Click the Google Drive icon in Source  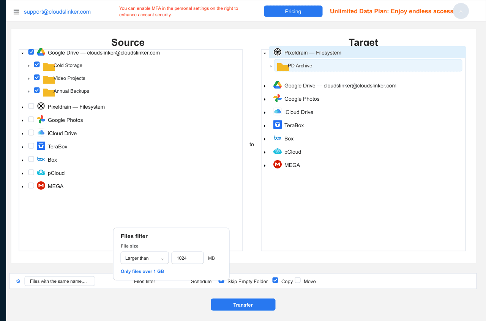(41, 53)
